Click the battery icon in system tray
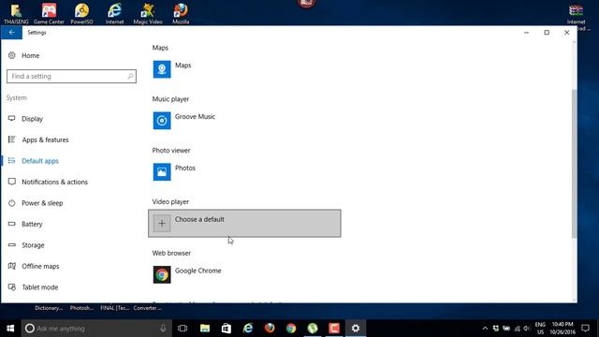The image size is (599, 337). click(506, 329)
